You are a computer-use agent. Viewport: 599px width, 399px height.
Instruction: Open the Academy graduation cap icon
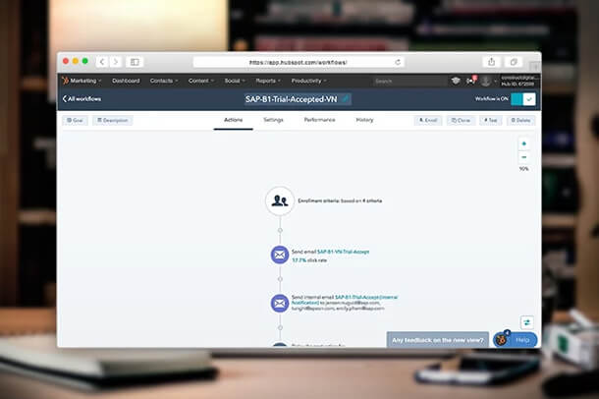(x=456, y=81)
